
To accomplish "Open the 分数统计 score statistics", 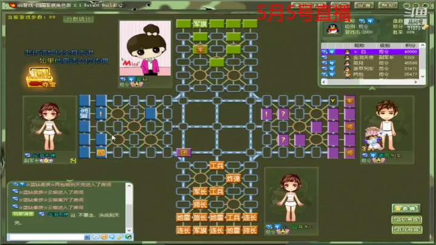I will click(x=78, y=19).
